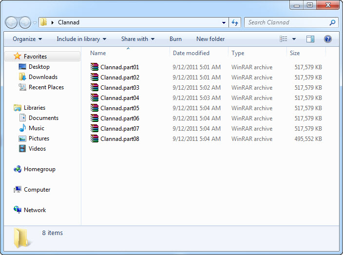Click the Burn toolbar button
Screen dimensions: 343x255
click(175, 39)
